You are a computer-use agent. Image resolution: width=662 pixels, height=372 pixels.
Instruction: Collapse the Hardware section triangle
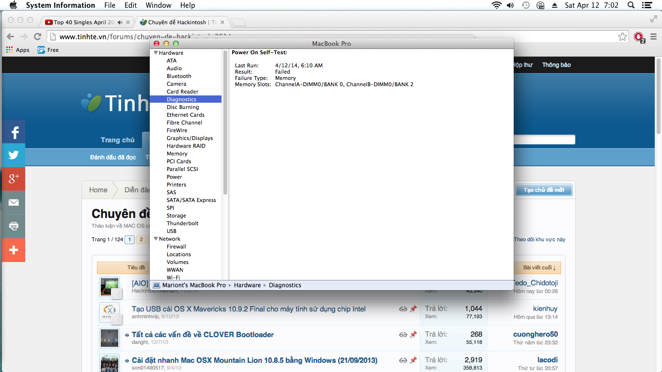(156, 53)
